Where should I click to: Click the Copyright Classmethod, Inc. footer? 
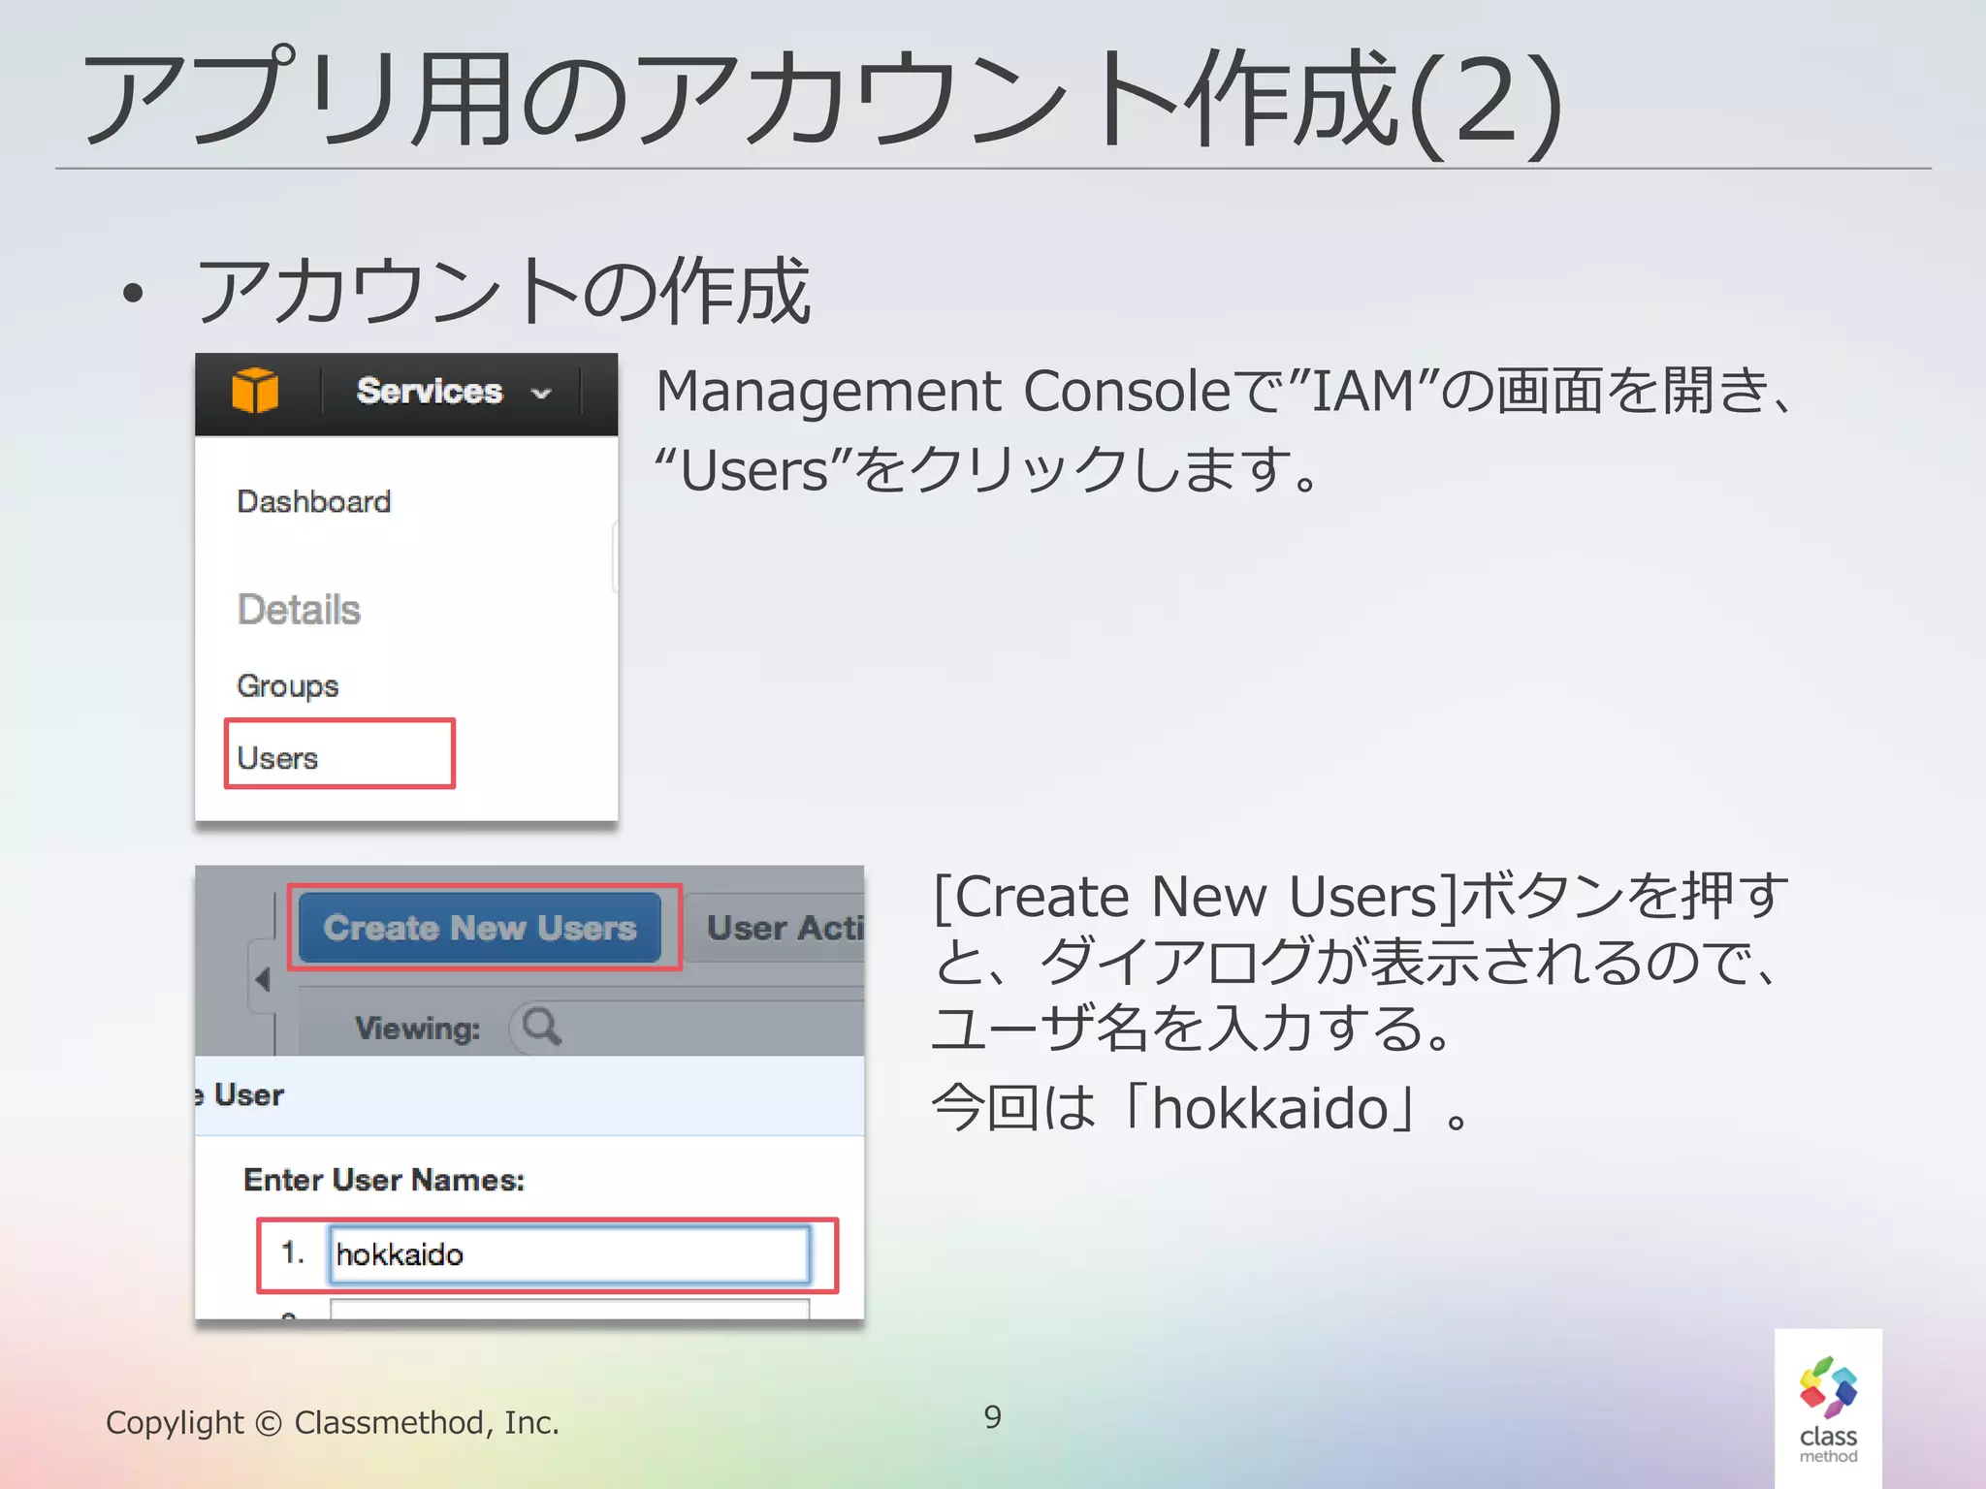pos(333,1423)
